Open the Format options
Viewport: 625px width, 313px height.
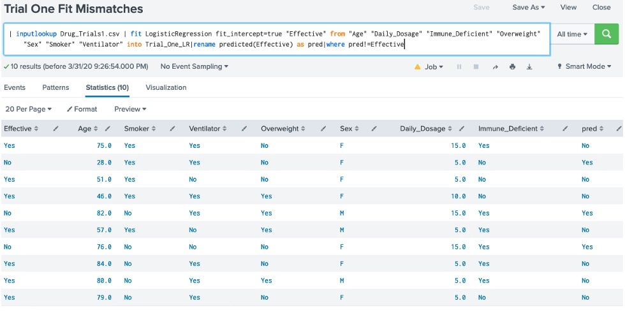coord(82,109)
